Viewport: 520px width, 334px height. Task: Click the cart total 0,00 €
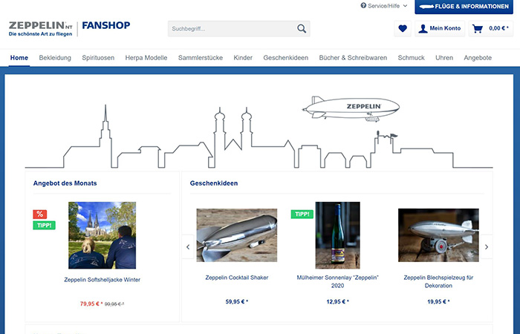pyautogui.click(x=498, y=28)
